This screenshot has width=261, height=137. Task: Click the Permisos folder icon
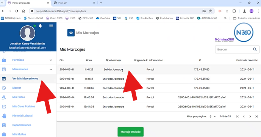pyautogui.click(x=4, y=60)
